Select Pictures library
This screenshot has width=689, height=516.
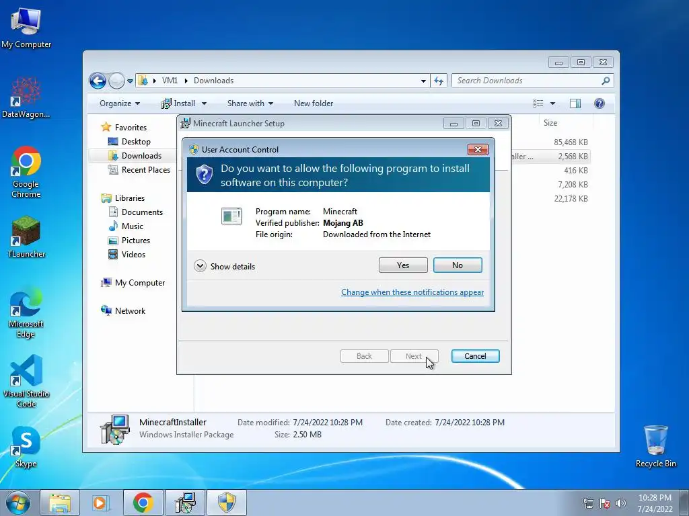pos(129,240)
